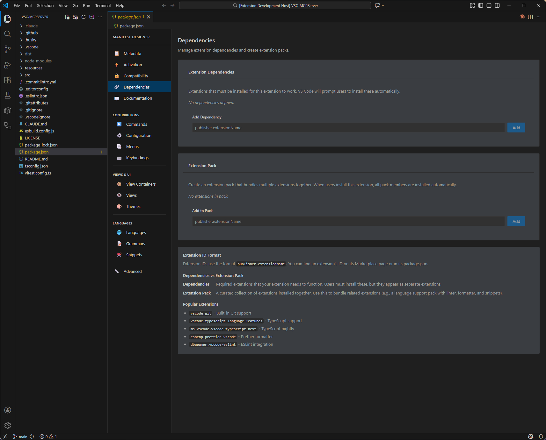The height and width of the screenshot is (440, 546).
Task: Expand the src folder
Action: 61,75
